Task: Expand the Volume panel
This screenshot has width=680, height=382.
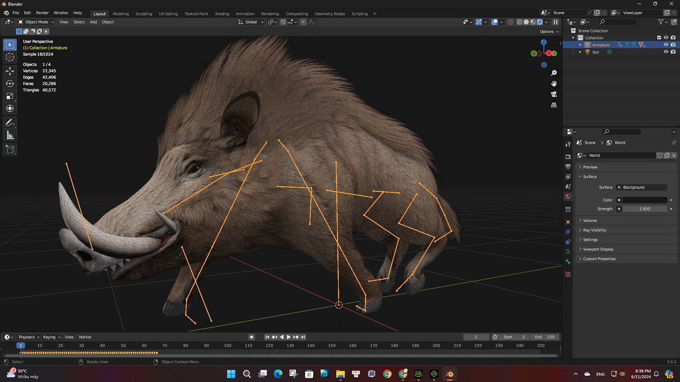Action: coord(590,221)
